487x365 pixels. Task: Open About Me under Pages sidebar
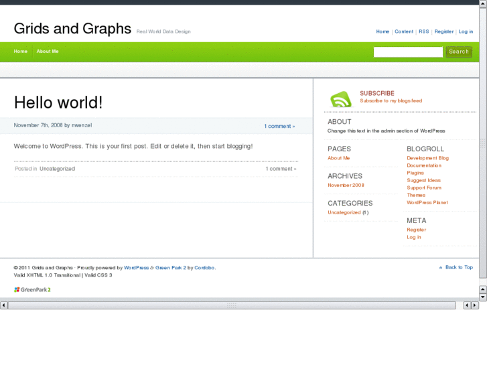(338, 158)
